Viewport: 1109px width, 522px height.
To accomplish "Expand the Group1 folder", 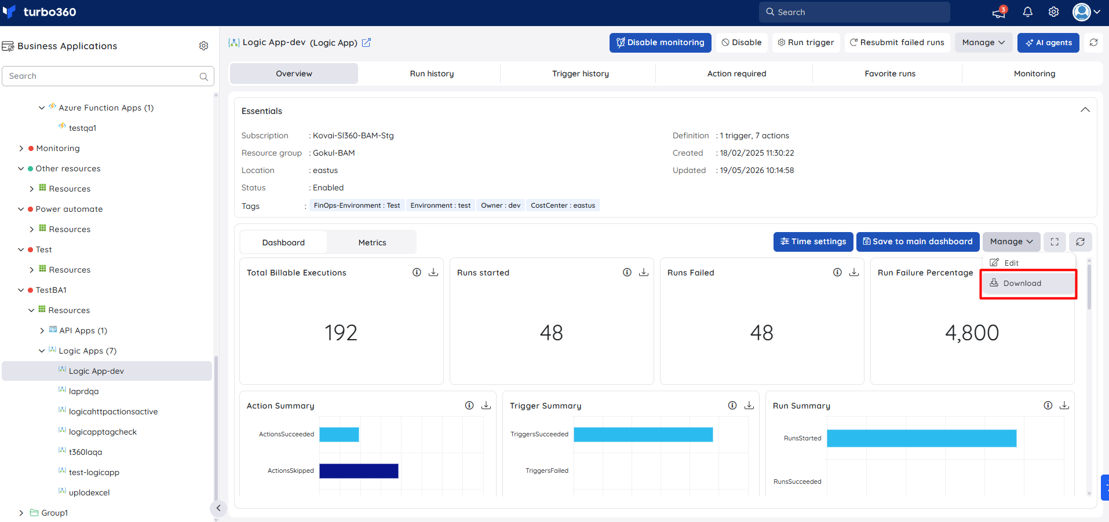I will click(x=21, y=513).
